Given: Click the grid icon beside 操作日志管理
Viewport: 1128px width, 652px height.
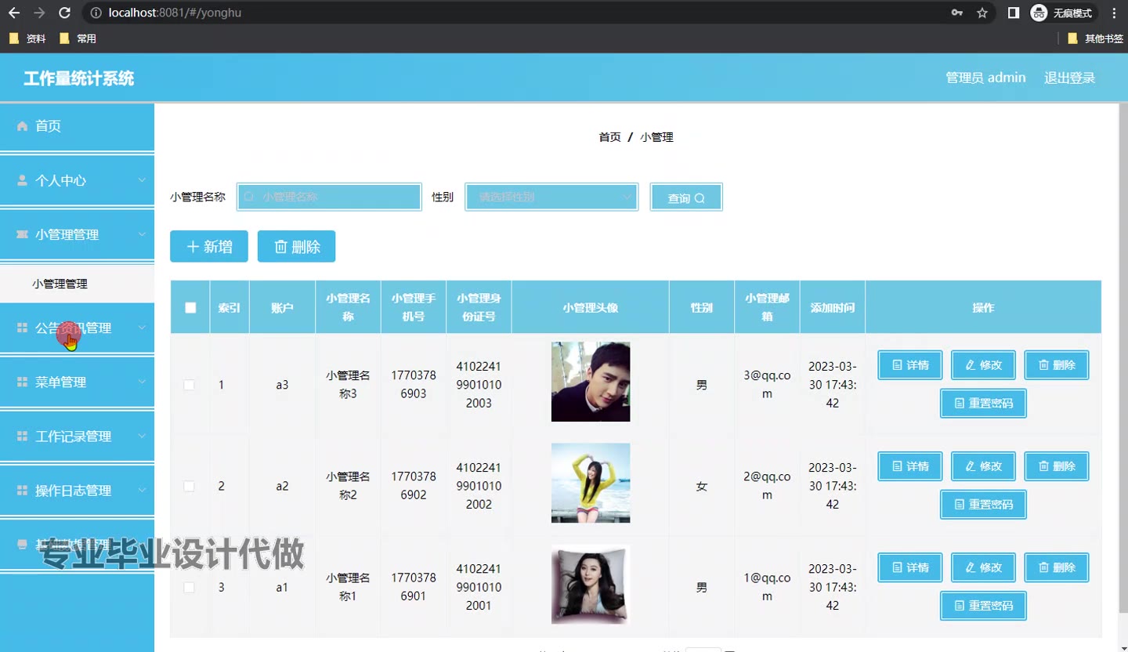Looking at the screenshot, I should pos(22,491).
